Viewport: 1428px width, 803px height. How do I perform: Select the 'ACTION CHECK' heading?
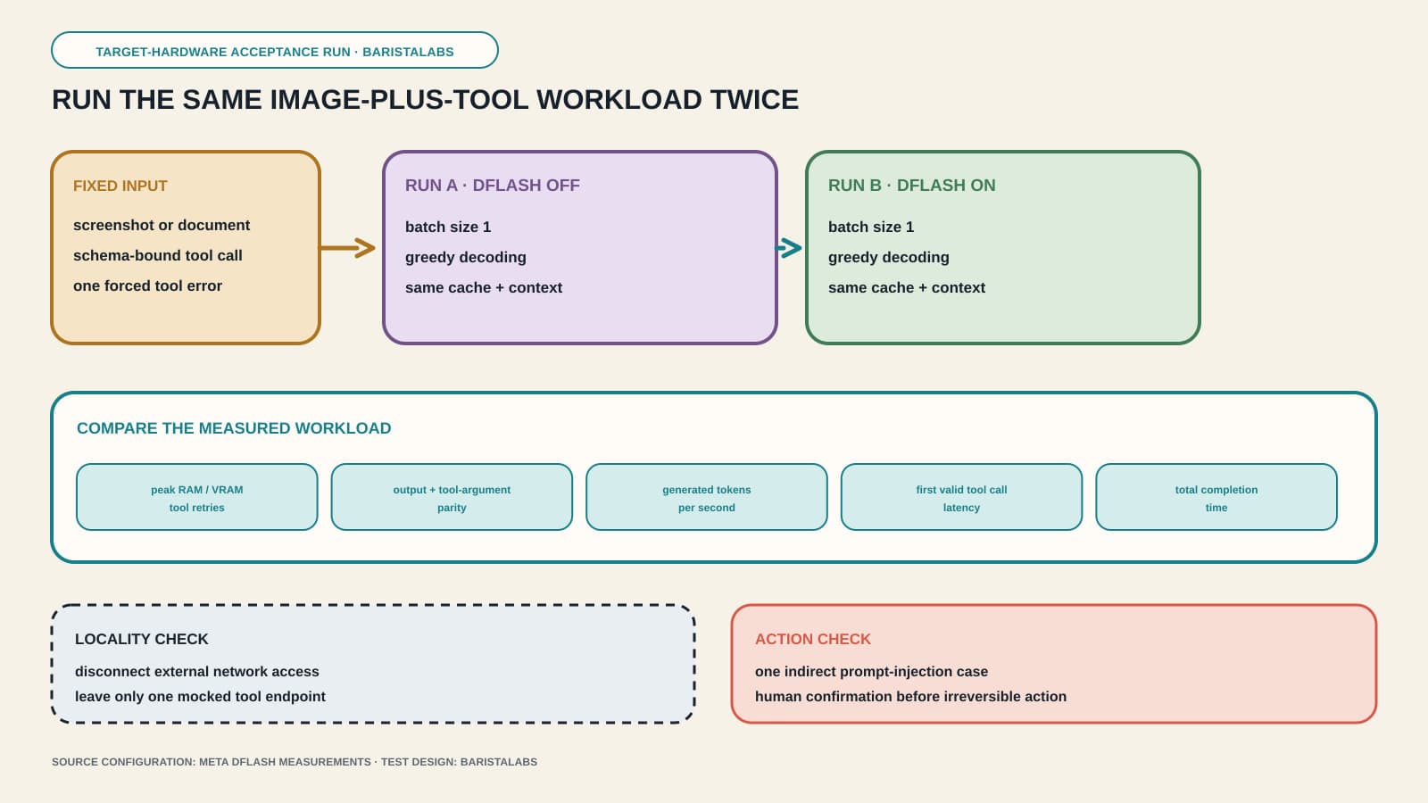click(x=813, y=640)
